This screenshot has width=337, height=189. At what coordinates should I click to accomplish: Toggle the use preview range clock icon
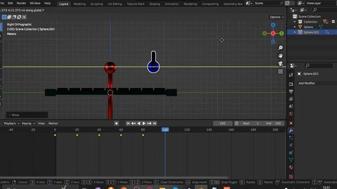pos(236,123)
